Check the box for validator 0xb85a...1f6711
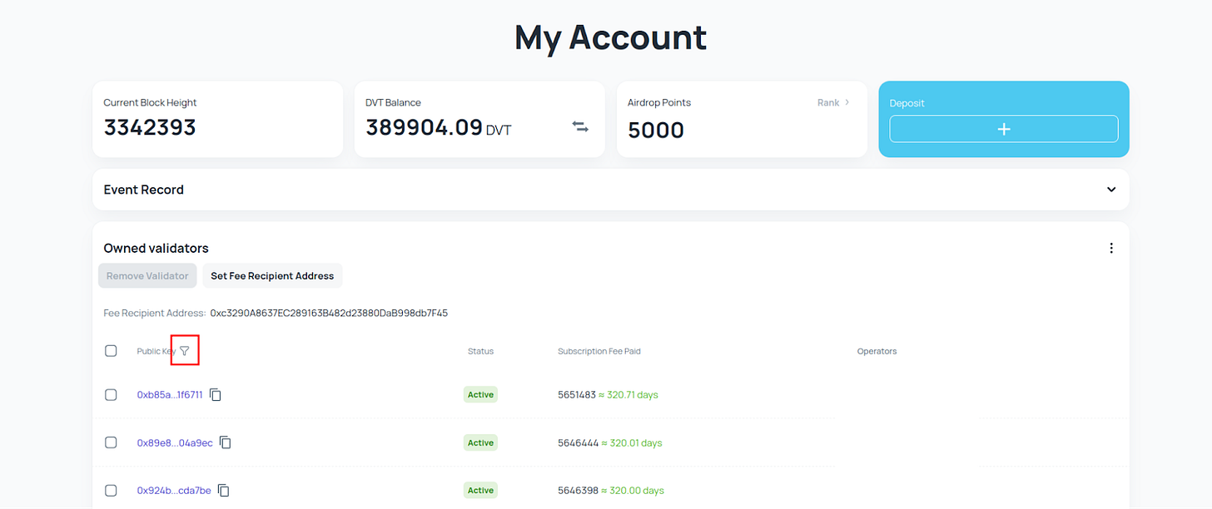The image size is (1212, 509). click(111, 394)
